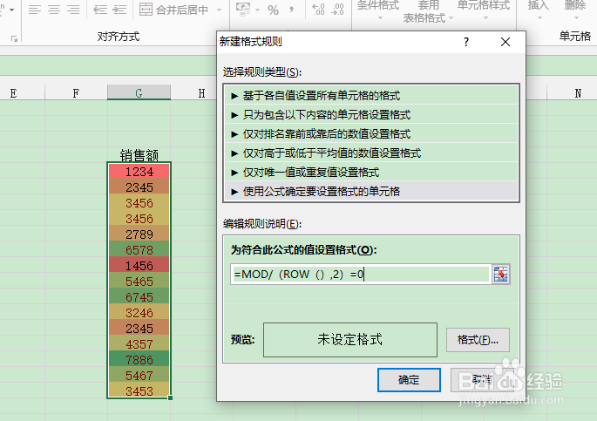Click the cell containing 5467
Viewport: 597px width, 421px height.
(x=139, y=375)
